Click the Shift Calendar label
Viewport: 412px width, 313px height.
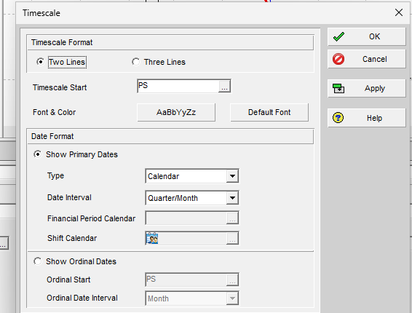tap(72, 238)
